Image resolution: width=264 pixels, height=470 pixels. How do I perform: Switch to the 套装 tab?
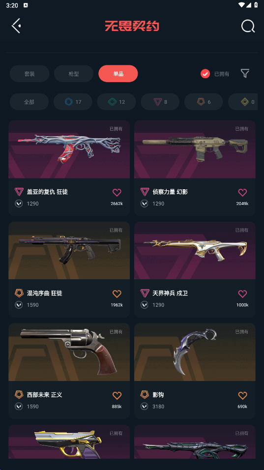tap(29, 73)
